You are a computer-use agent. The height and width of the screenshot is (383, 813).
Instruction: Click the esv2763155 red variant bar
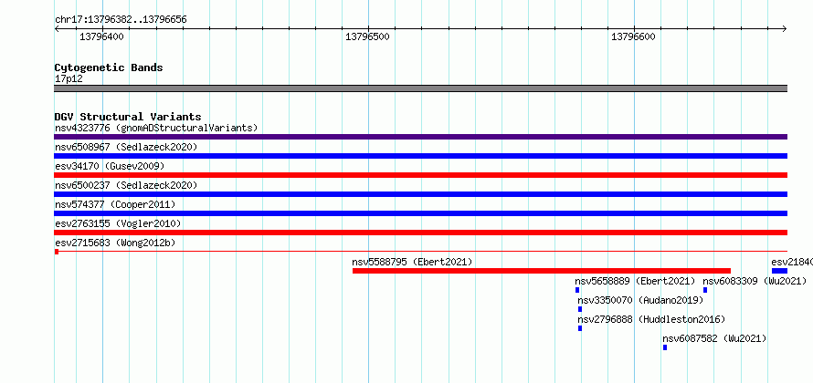[420, 233]
